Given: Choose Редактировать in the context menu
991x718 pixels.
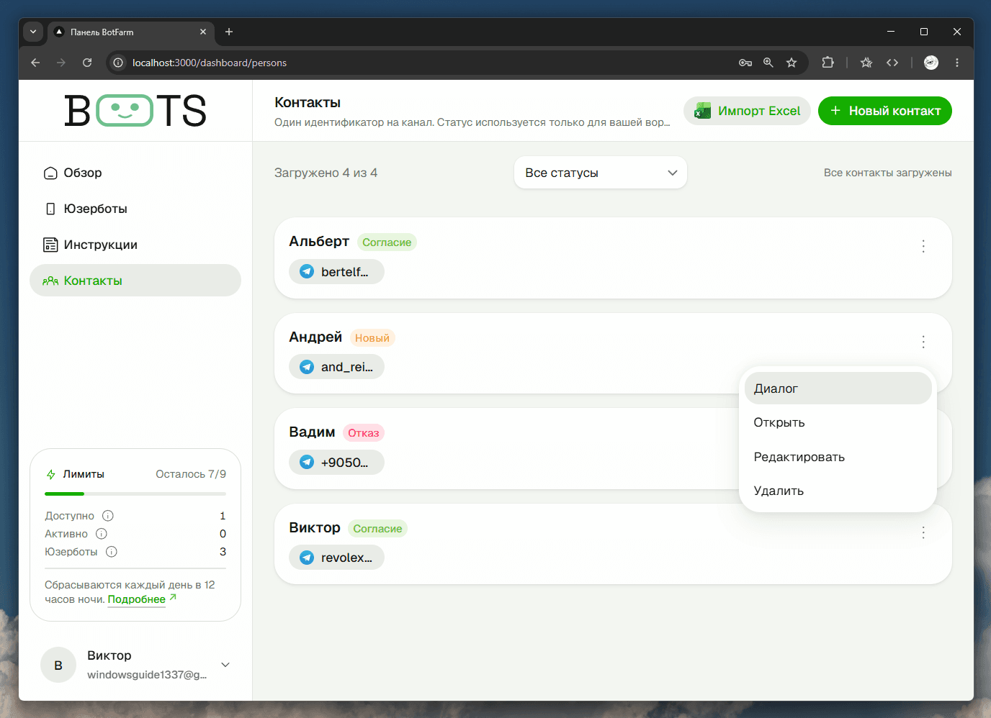Looking at the screenshot, I should pyautogui.click(x=838, y=457).
